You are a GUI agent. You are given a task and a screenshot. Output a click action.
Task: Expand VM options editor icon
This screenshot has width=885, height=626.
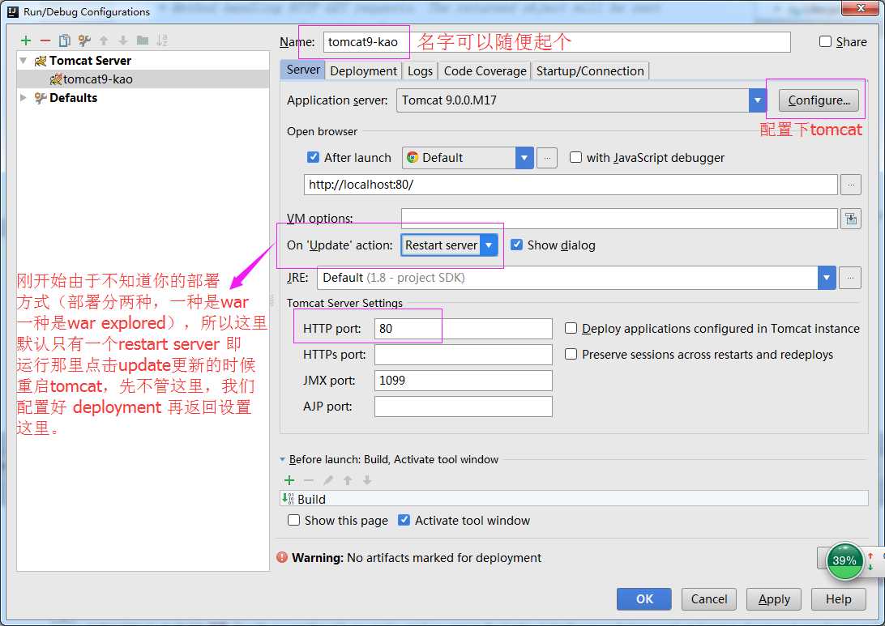click(851, 219)
